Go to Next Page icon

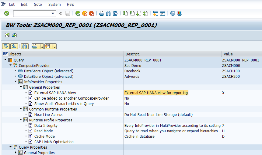click(139, 13)
